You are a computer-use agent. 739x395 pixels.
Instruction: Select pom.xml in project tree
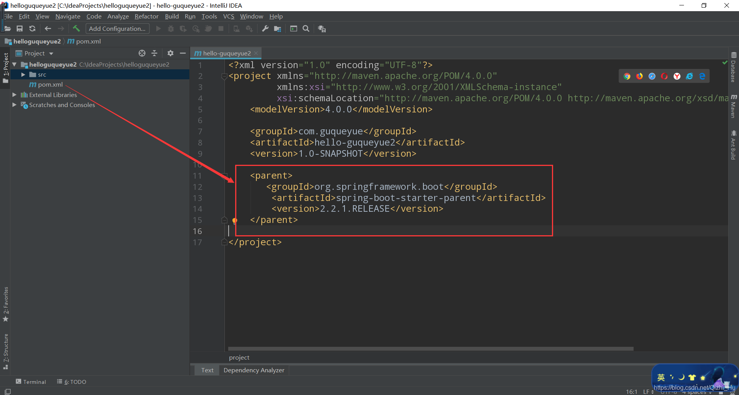point(50,84)
